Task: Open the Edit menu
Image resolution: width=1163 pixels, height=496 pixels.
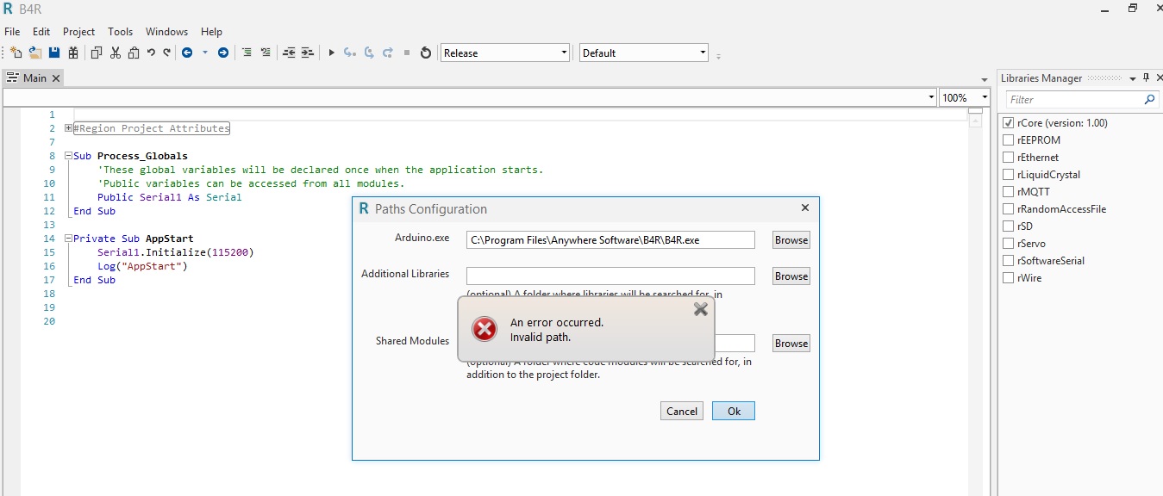Action: [x=41, y=31]
